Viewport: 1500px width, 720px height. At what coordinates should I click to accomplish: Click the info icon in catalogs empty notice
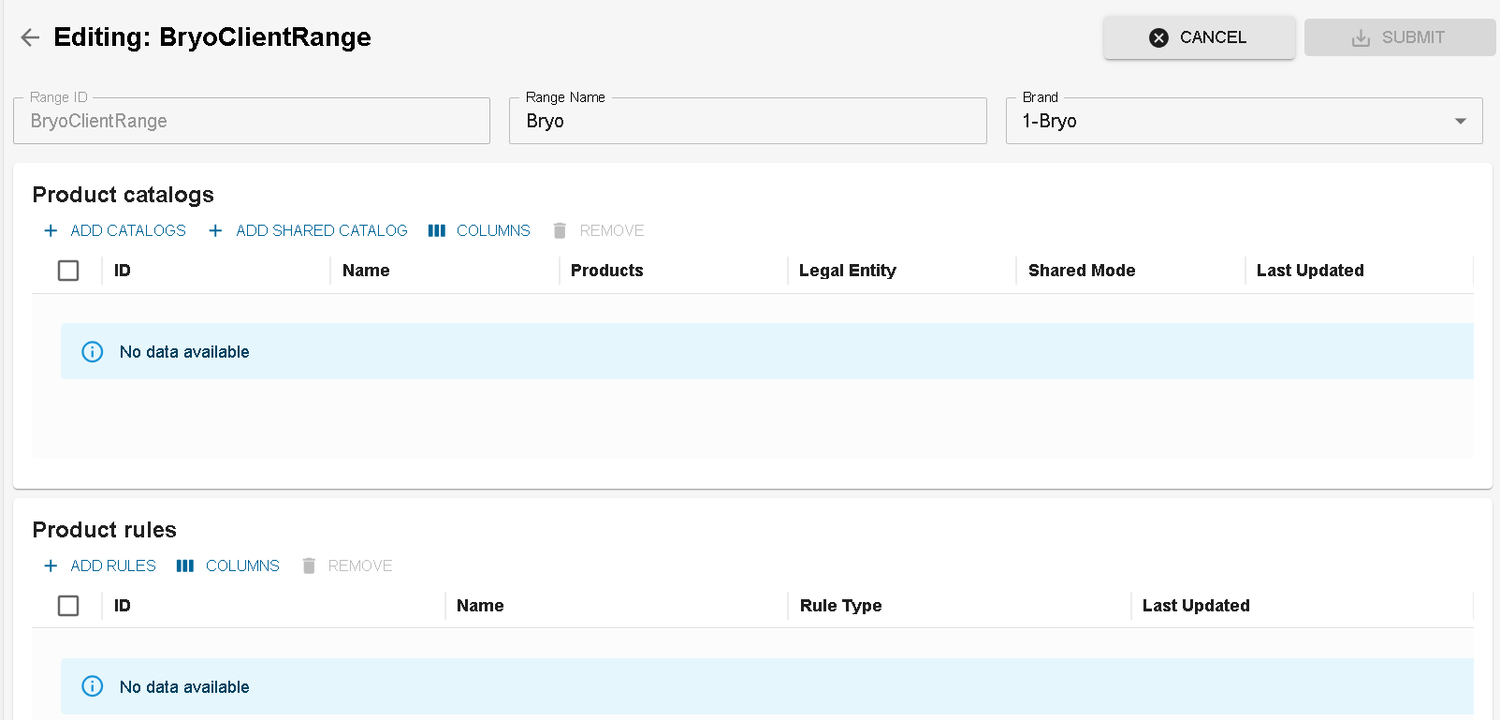coord(93,352)
